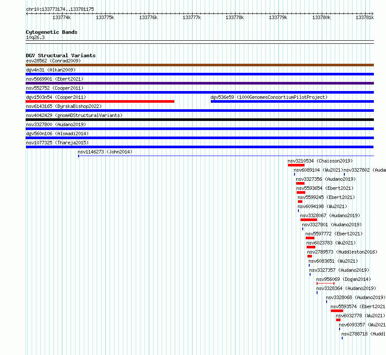Open nsv6143165 (ByrskaBishop2022) label
This screenshot has height=355, width=386.
coord(64,106)
